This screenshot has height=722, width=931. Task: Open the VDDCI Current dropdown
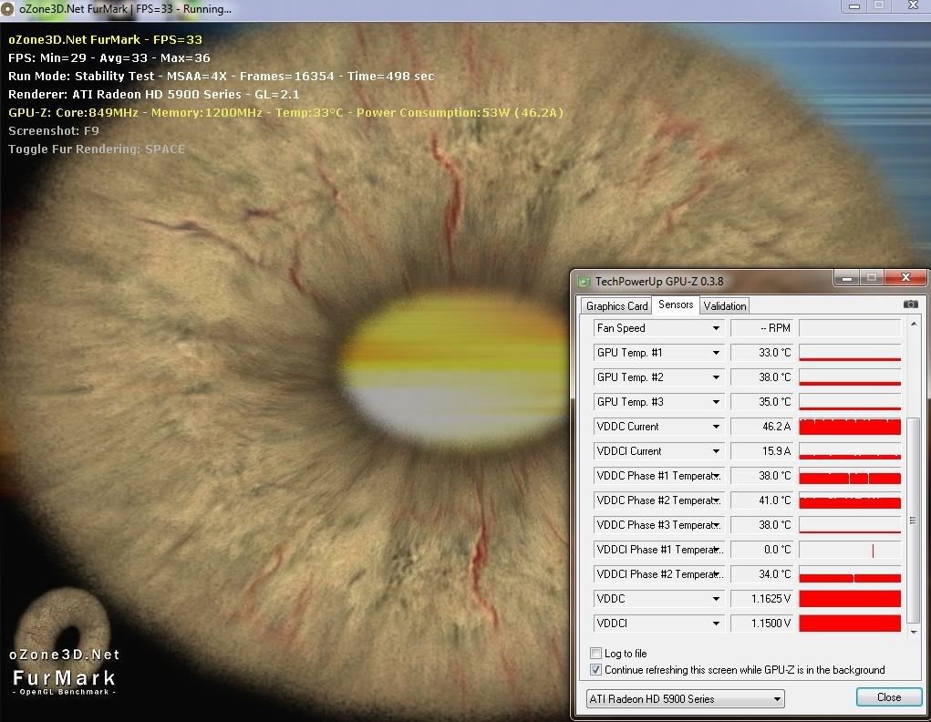[x=716, y=451]
